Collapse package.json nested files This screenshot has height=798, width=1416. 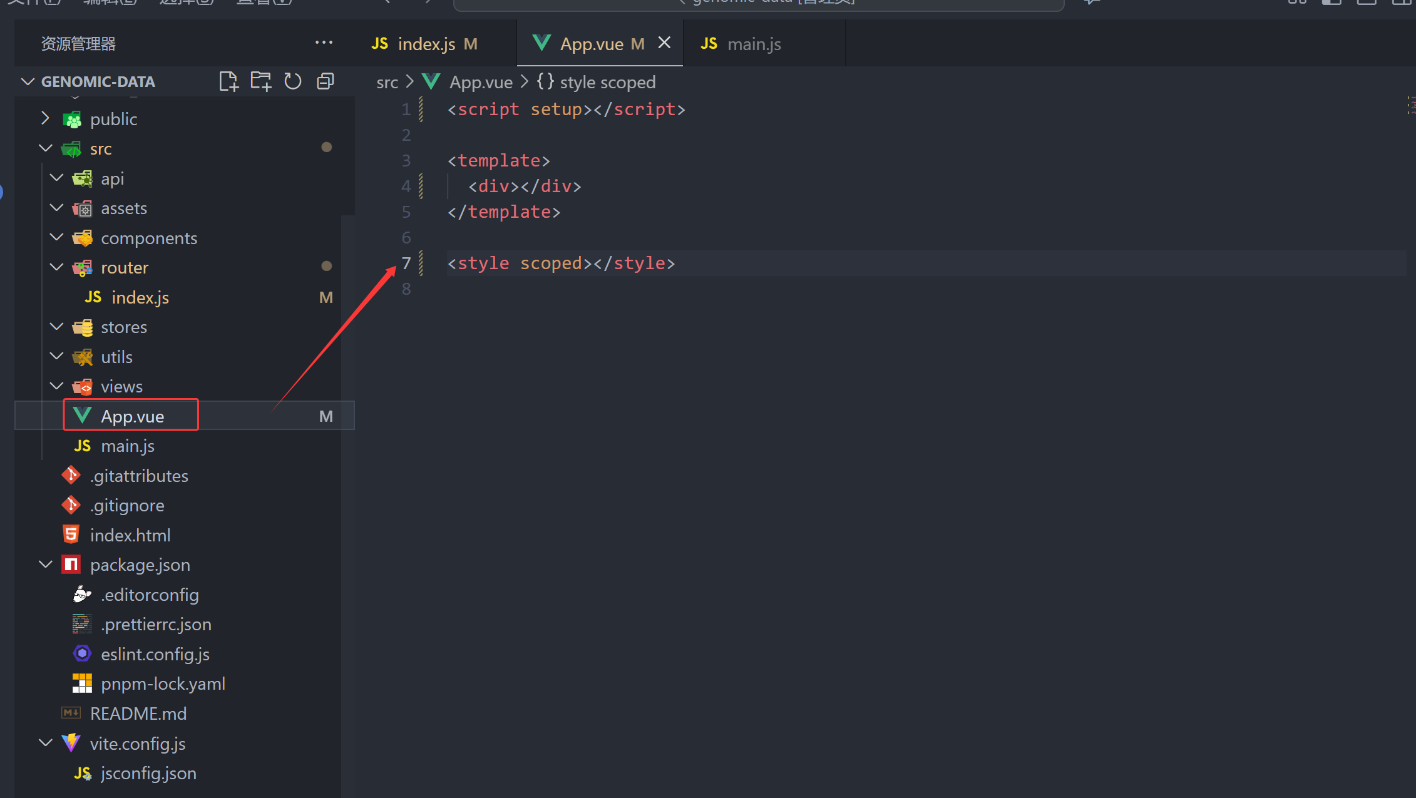45,565
